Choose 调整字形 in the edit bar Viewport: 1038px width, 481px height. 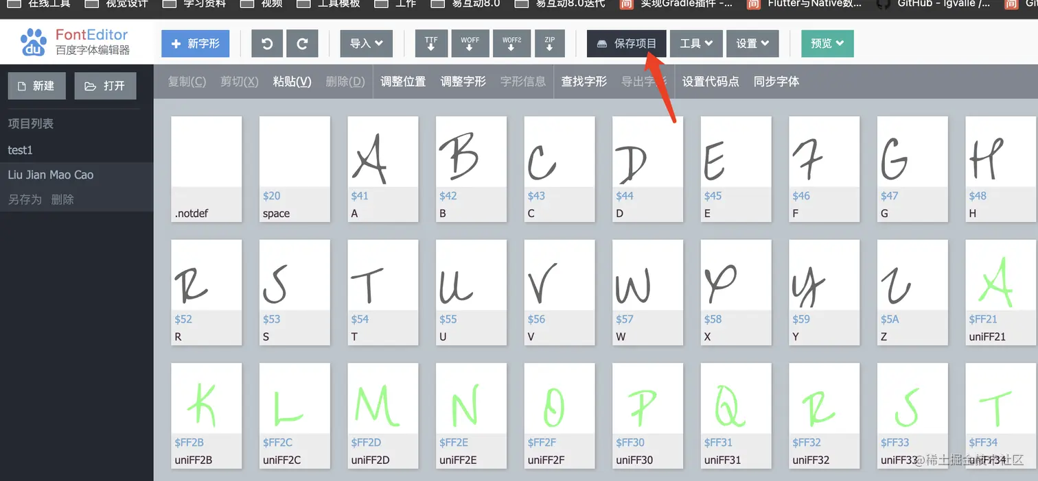click(x=463, y=82)
